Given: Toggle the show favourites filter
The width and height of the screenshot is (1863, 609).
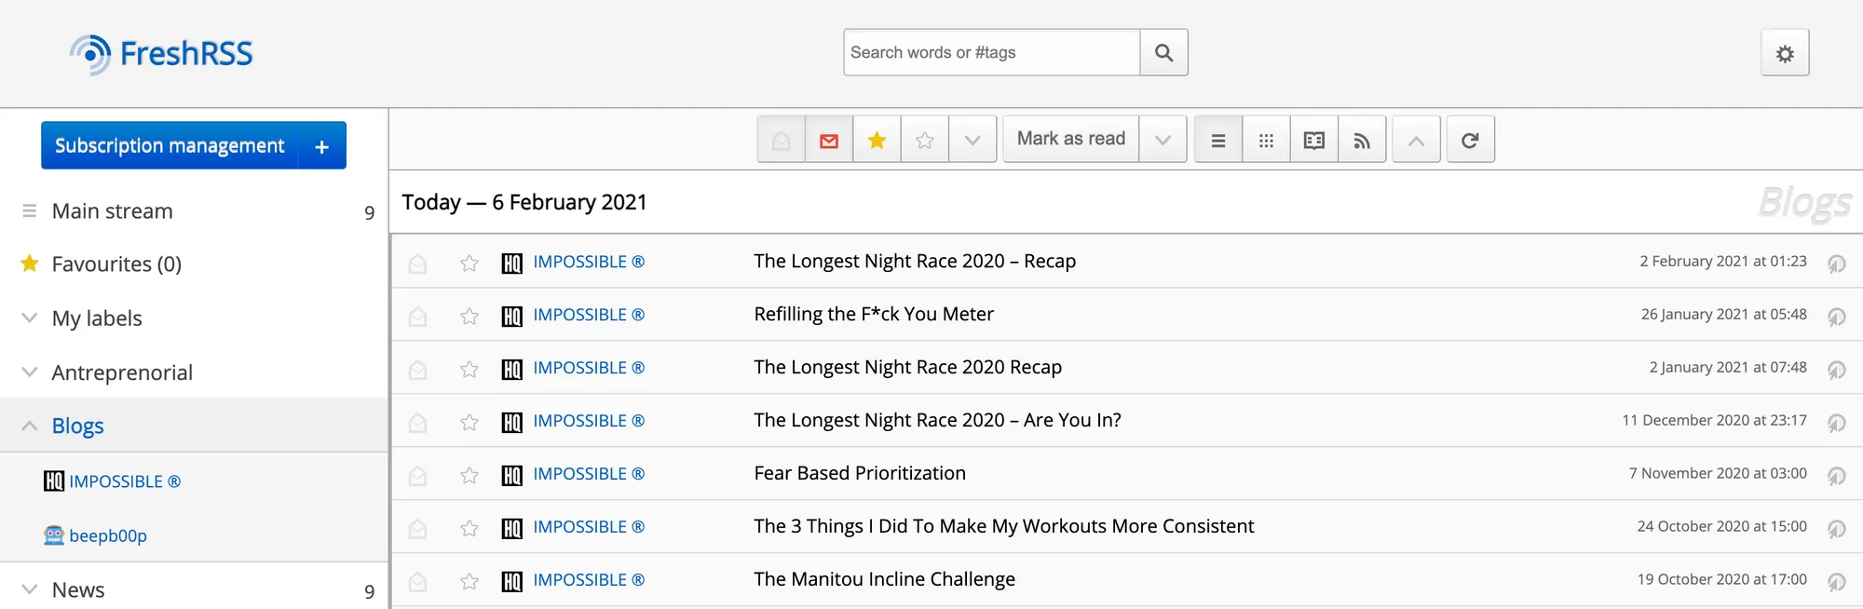Looking at the screenshot, I should 877,140.
